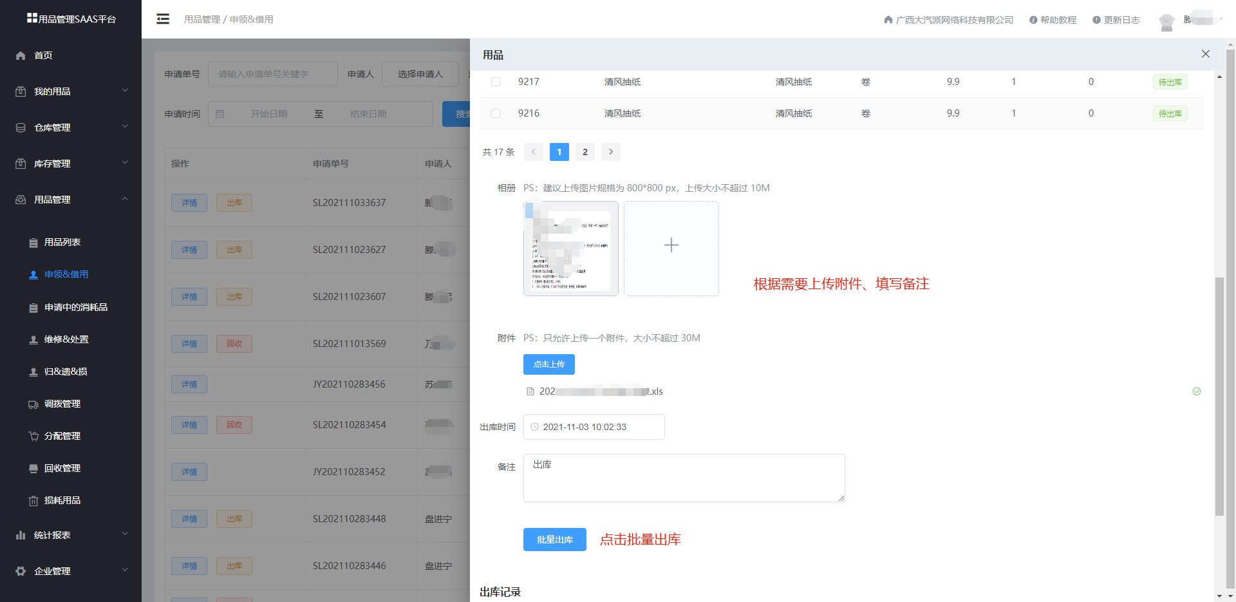Viewport: 1236px width, 602px height.
Task: Click the uploaded xls file icon
Action: (x=530, y=391)
